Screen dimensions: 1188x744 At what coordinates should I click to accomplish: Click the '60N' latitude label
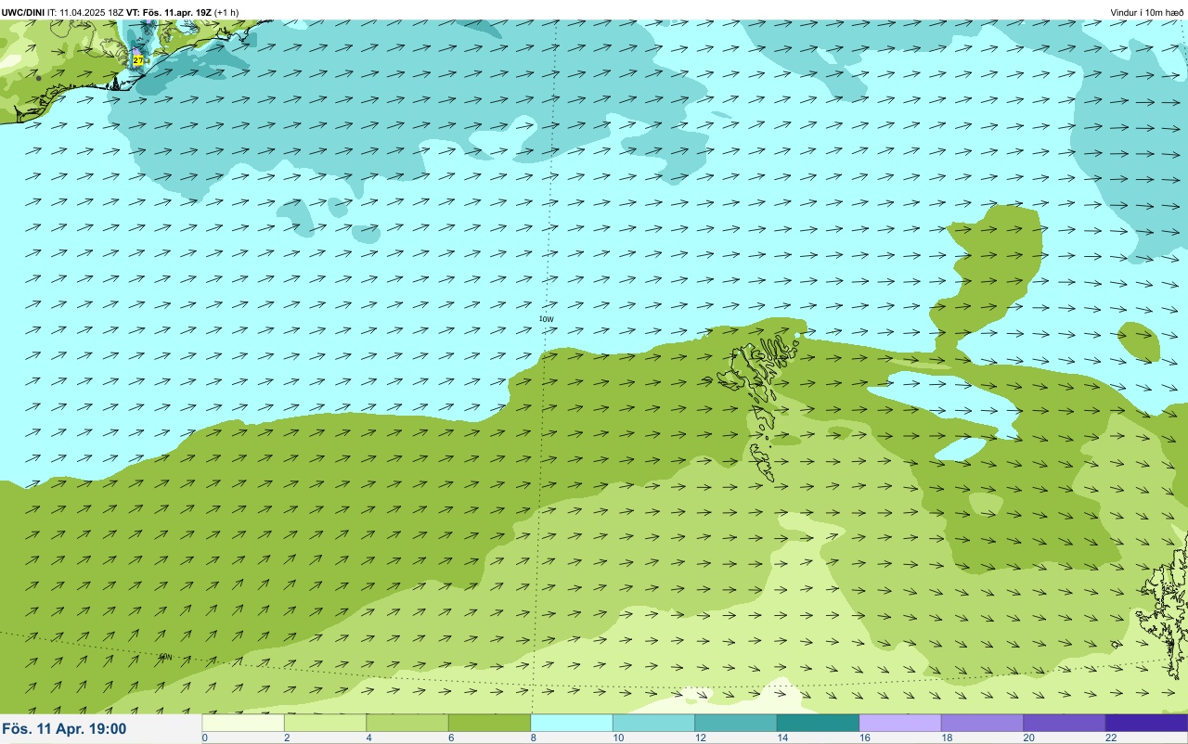pos(165,657)
